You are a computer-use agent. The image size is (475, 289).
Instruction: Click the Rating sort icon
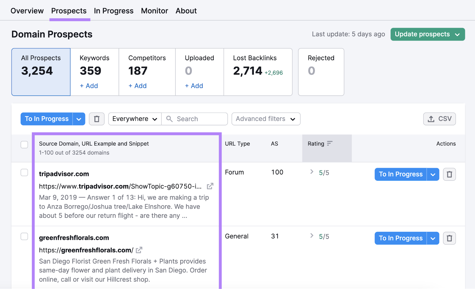330,143
